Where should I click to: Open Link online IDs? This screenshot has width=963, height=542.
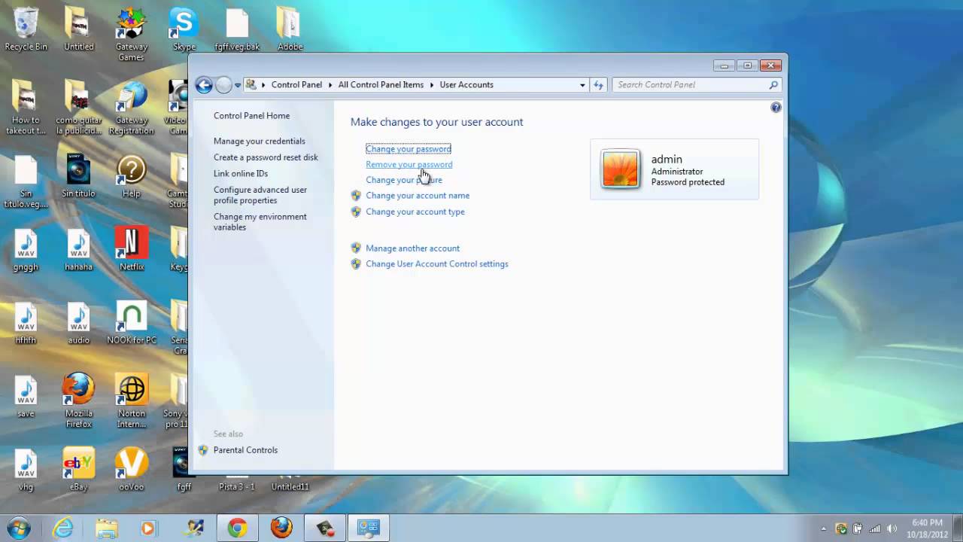pyautogui.click(x=241, y=174)
